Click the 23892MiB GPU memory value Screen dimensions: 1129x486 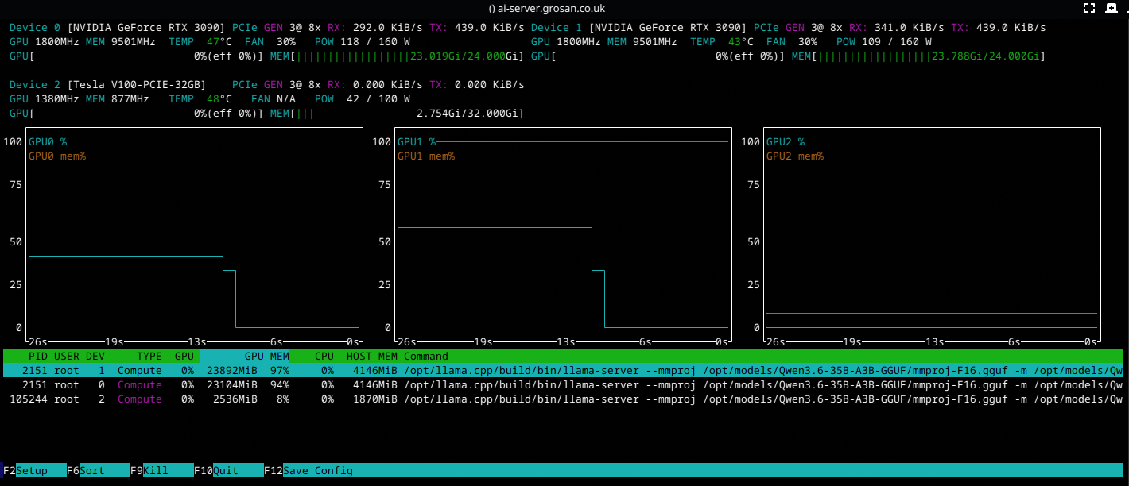(232, 371)
